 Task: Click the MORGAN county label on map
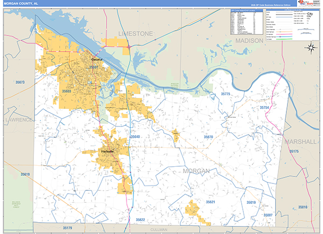click(196, 171)
